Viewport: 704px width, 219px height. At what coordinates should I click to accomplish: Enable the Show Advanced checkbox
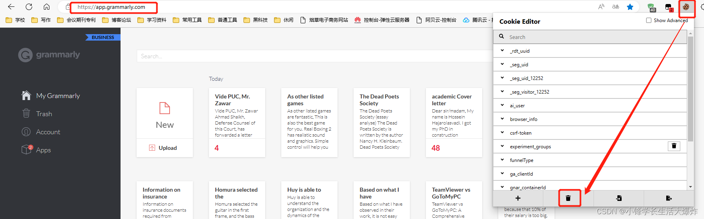(649, 20)
